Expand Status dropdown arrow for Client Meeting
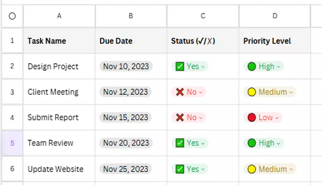 click(200, 92)
